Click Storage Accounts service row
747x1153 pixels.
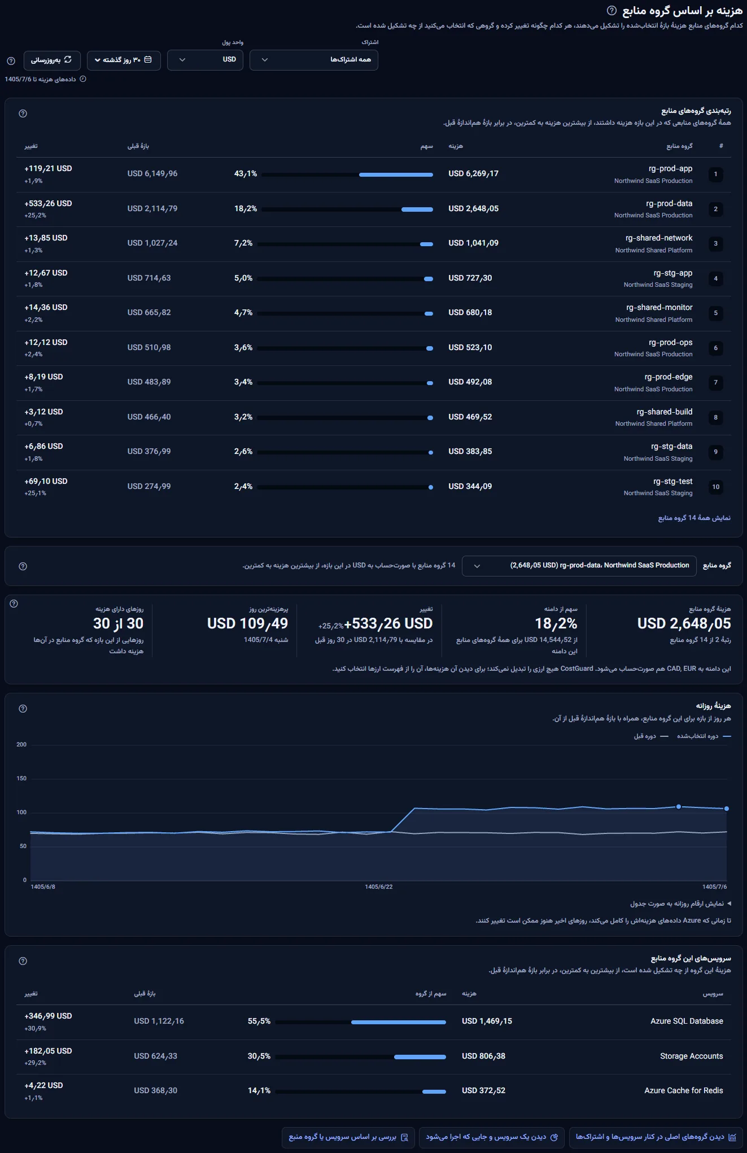pyautogui.click(x=374, y=1056)
